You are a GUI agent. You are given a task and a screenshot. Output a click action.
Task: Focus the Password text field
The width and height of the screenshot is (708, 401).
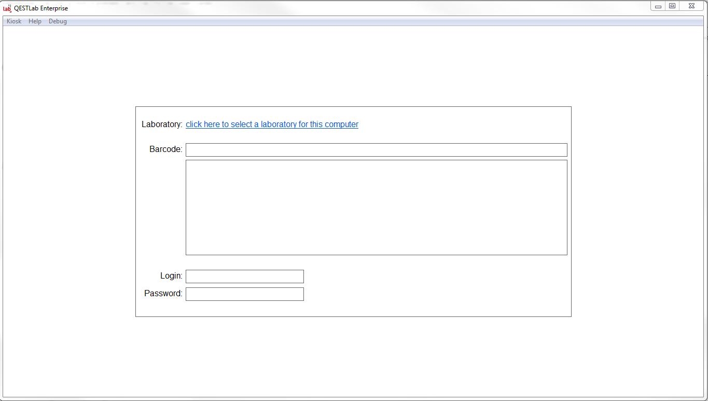tap(244, 294)
